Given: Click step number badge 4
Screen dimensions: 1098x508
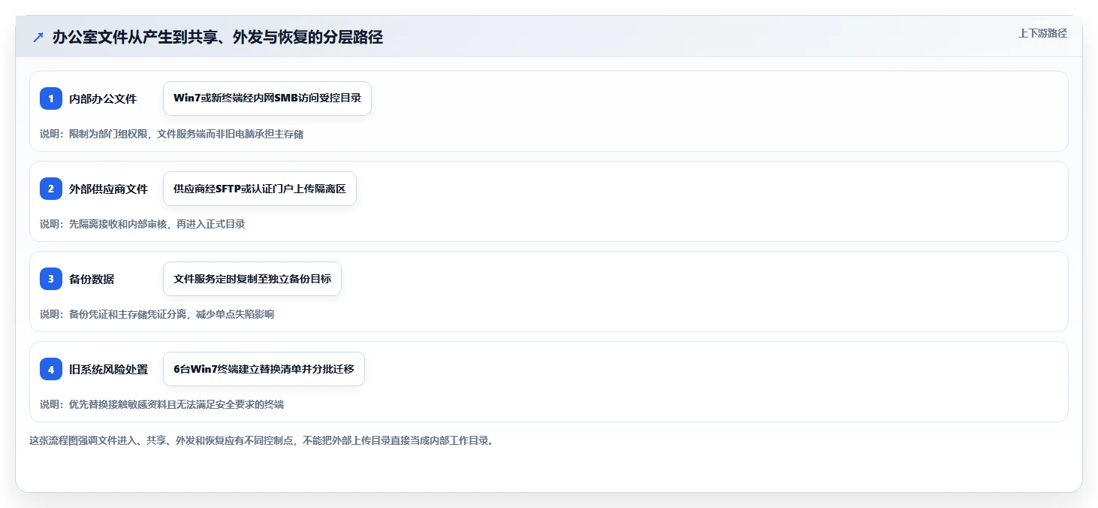Looking at the screenshot, I should (x=51, y=369).
